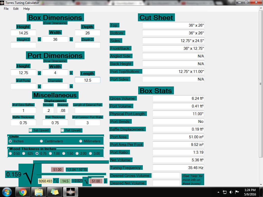This screenshot has width=263, height=197.
Task: Click the Woofer displacement field
Action: pos(48,110)
